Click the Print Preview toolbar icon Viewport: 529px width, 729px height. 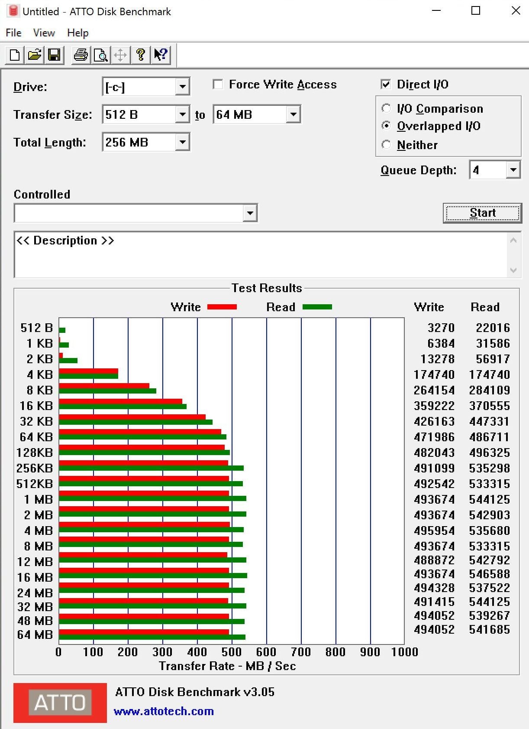tap(101, 55)
